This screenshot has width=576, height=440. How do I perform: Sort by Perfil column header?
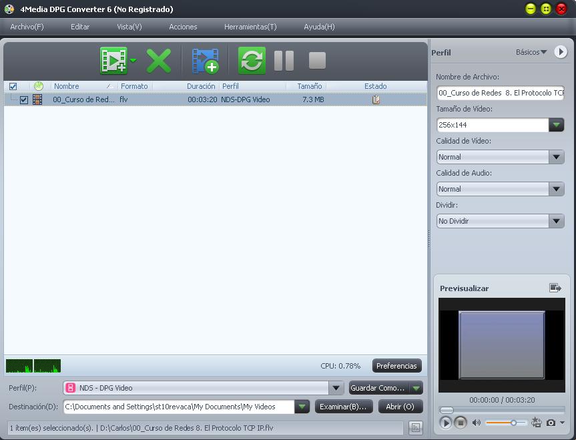click(x=230, y=86)
